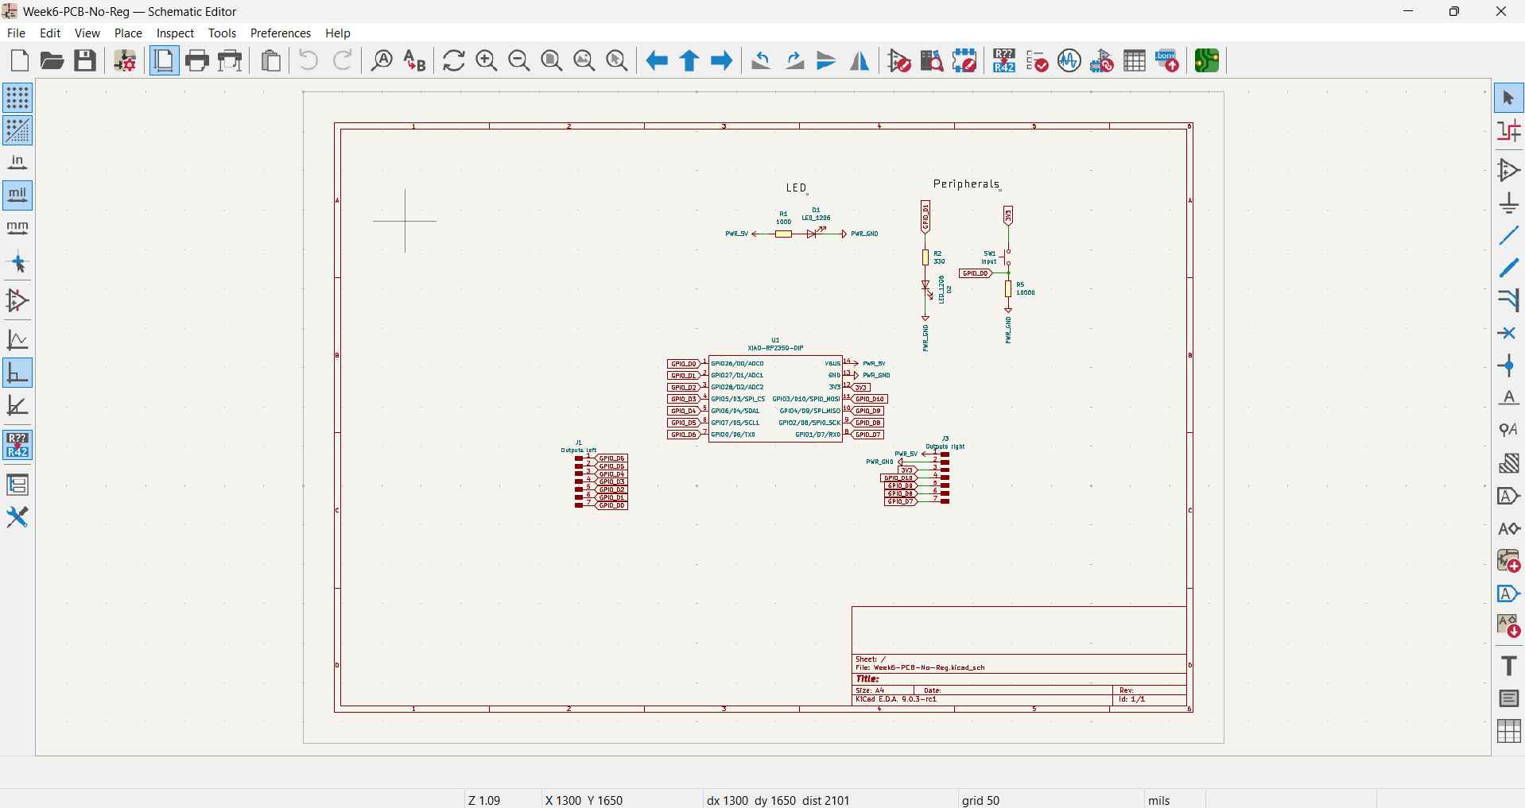
Task: Refresh the schematic view
Action: 454,60
